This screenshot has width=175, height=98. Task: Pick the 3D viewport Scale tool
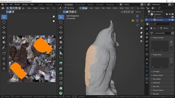[61, 37]
